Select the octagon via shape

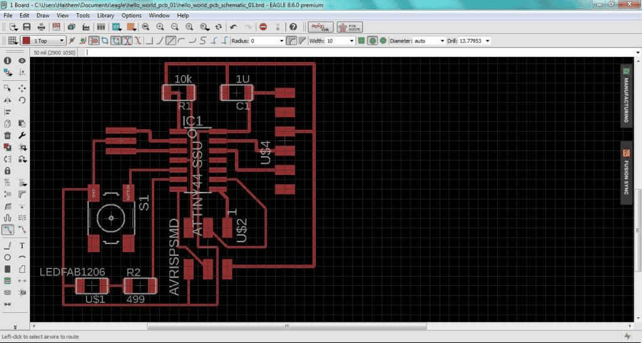pos(383,41)
